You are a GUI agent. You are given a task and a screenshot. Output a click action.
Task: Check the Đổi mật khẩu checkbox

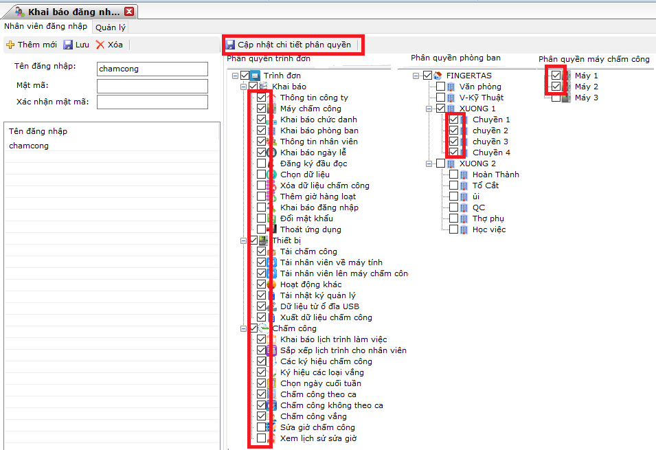pos(262,218)
